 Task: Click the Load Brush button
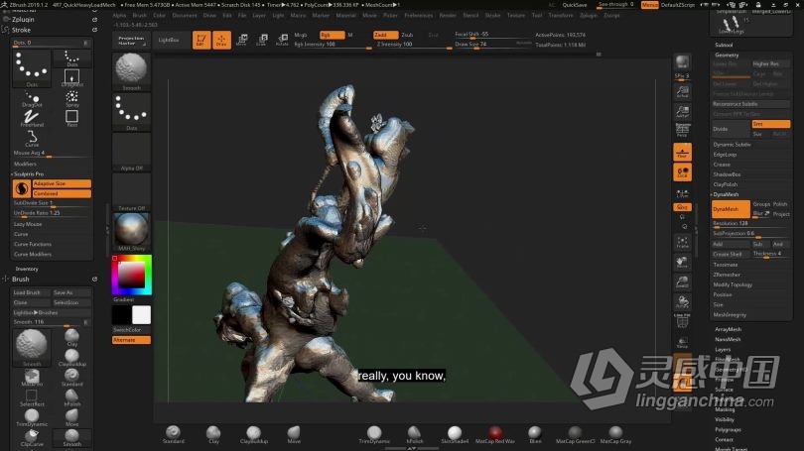[32, 292]
